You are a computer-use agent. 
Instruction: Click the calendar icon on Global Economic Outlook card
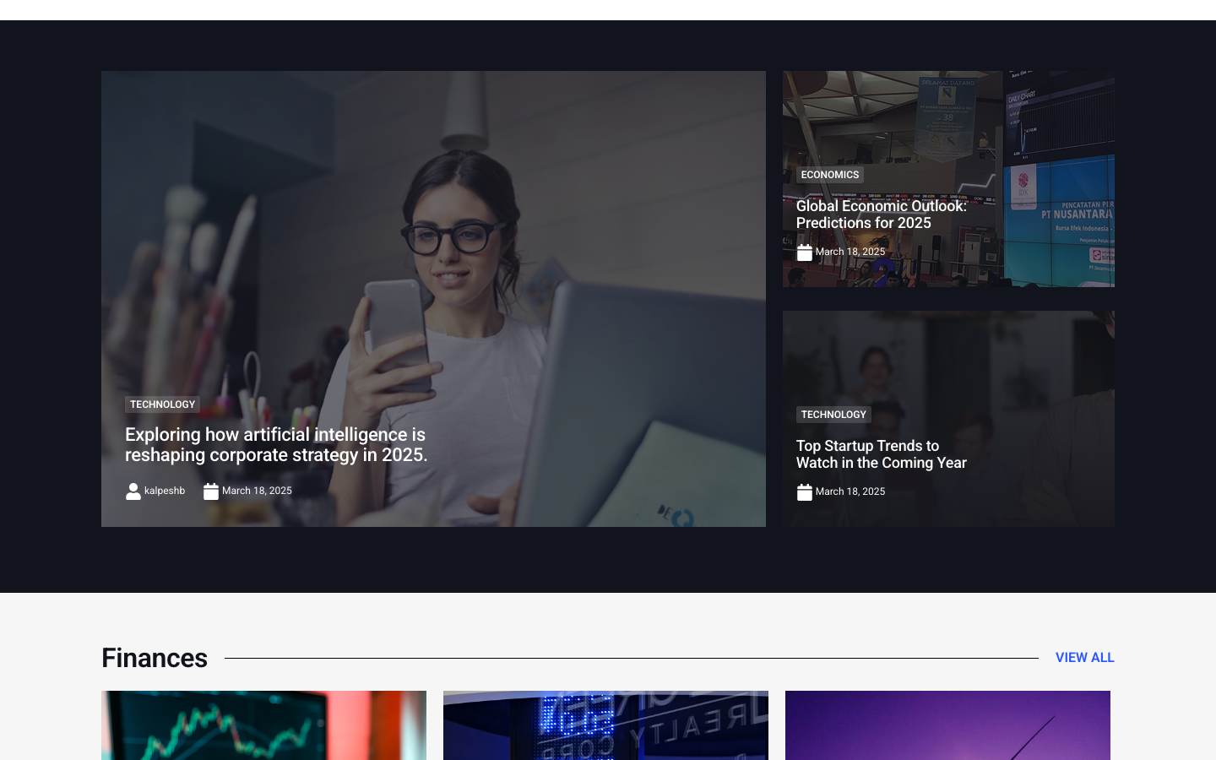(804, 252)
